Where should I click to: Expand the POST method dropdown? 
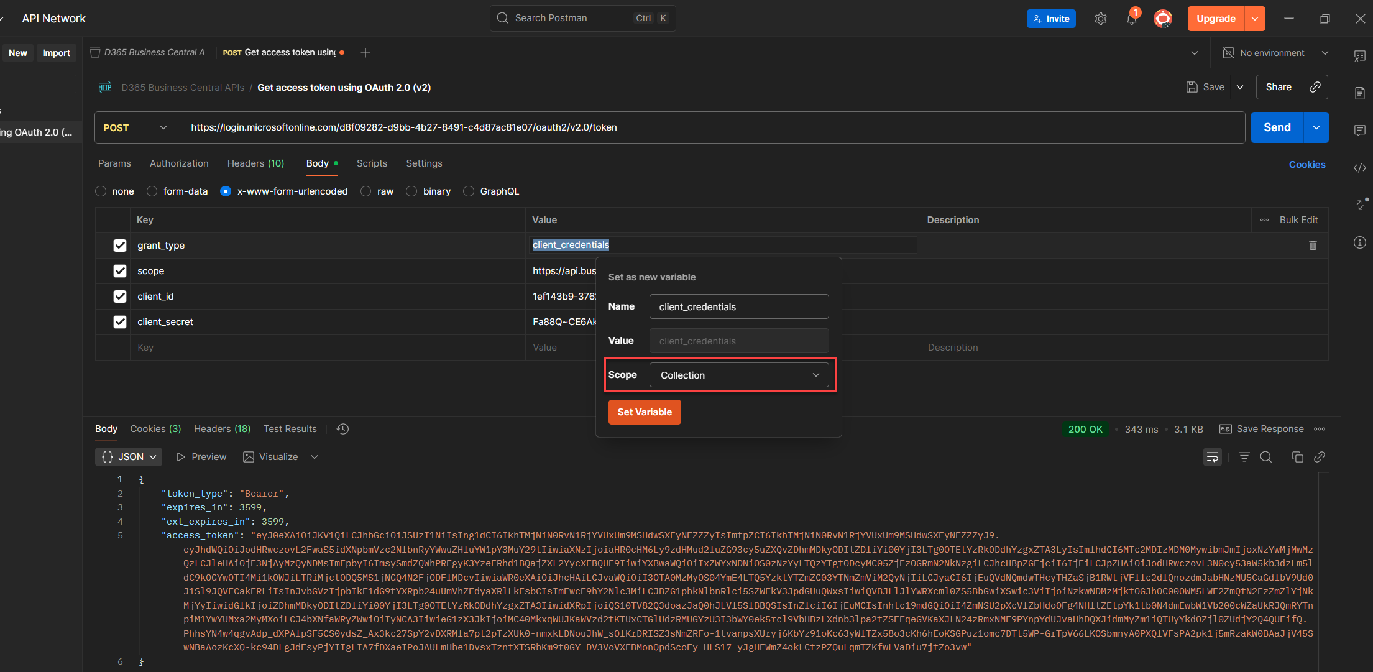pyautogui.click(x=163, y=127)
